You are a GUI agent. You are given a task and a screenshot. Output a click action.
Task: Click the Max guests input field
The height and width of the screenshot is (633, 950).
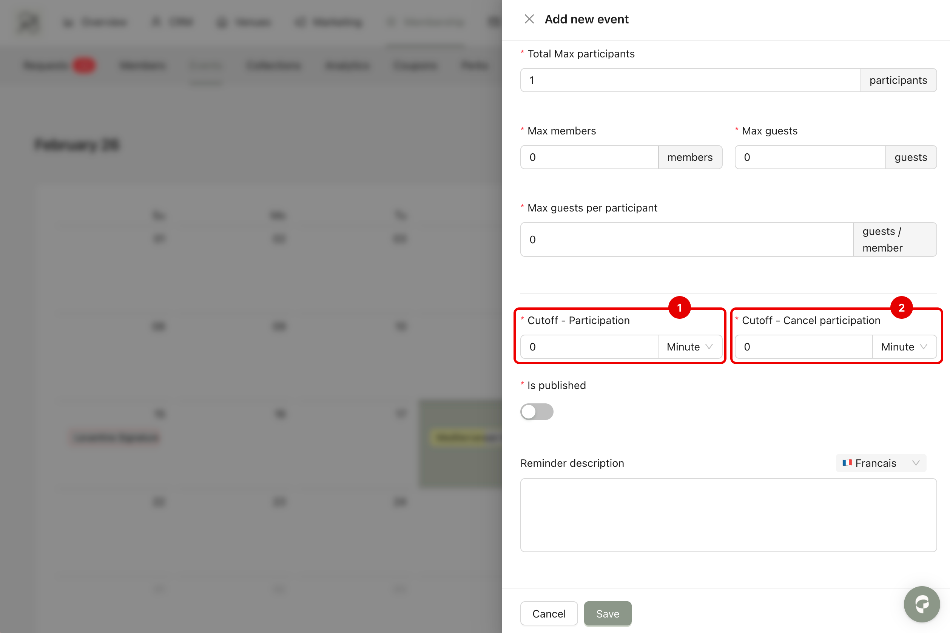810,157
